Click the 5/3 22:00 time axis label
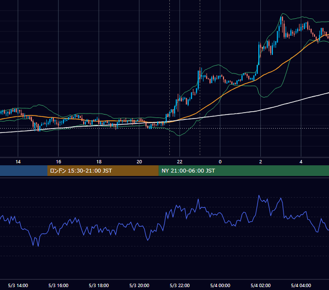Screen dimensions: 329x290 pyautogui.click(x=179, y=285)
